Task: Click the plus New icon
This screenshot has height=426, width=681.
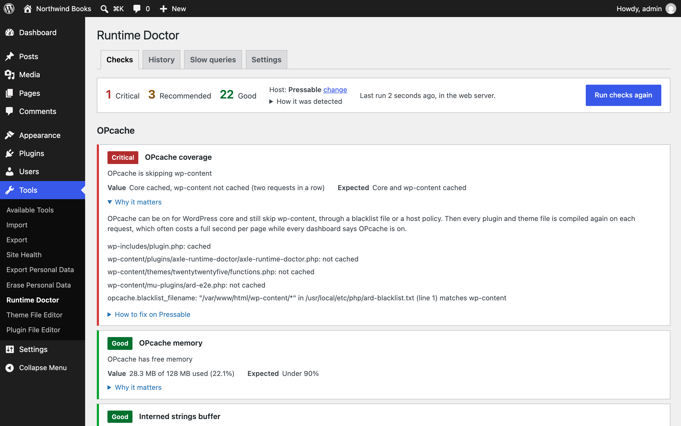Action: [x=164, y=9]
